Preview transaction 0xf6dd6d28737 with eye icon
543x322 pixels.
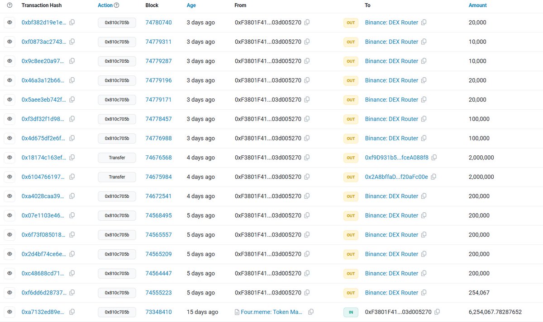(10, 293)
